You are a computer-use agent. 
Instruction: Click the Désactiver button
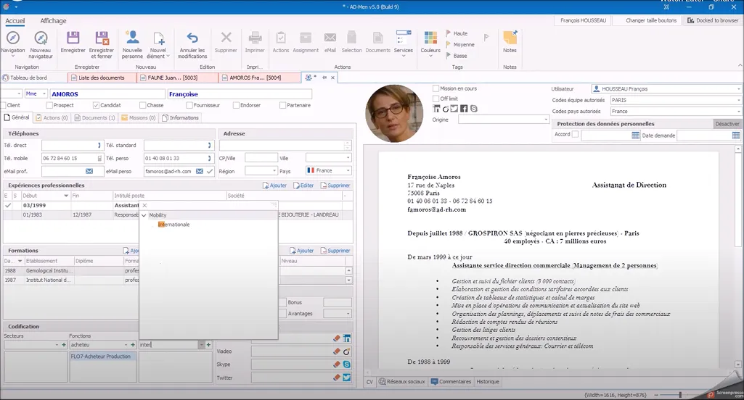727,124
